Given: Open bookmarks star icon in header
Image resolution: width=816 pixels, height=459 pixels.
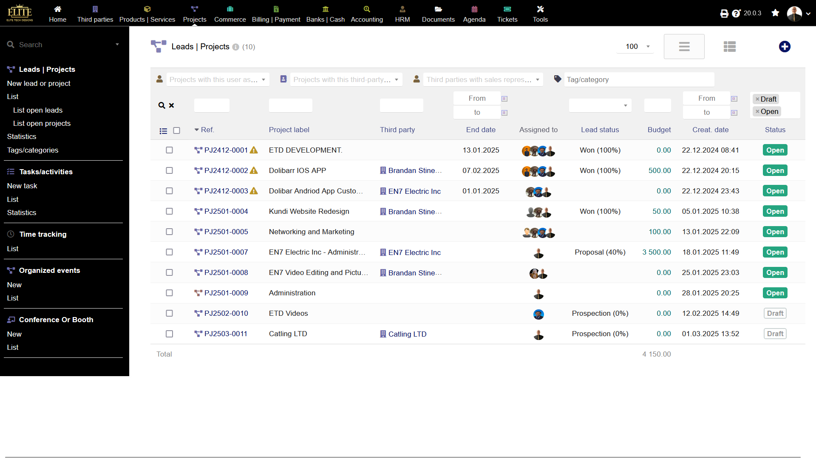Looking at the screenshot, I should point(775,13).
